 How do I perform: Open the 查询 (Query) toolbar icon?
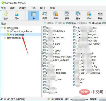78,15
